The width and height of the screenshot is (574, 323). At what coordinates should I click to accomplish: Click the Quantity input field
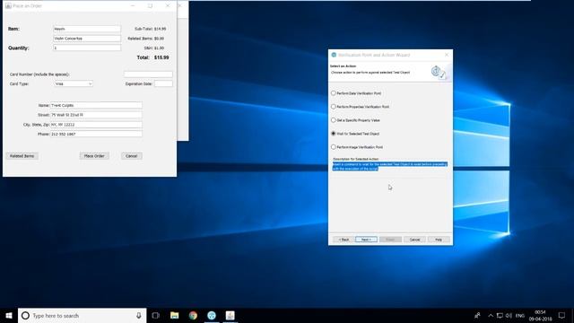pos(87,48)
